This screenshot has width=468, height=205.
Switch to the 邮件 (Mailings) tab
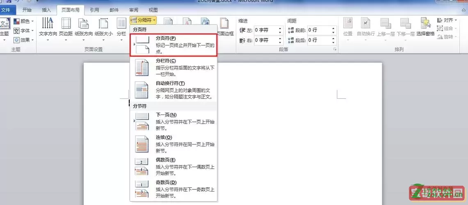(114, 10)
